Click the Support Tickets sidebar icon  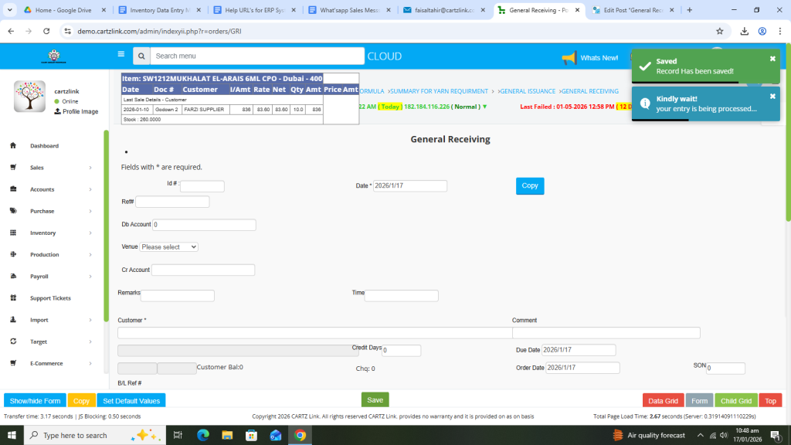(x=13, y=298)
